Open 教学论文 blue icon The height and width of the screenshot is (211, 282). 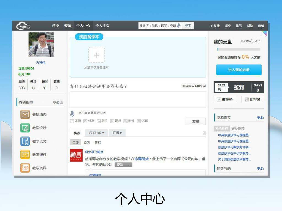coord(25,141)
